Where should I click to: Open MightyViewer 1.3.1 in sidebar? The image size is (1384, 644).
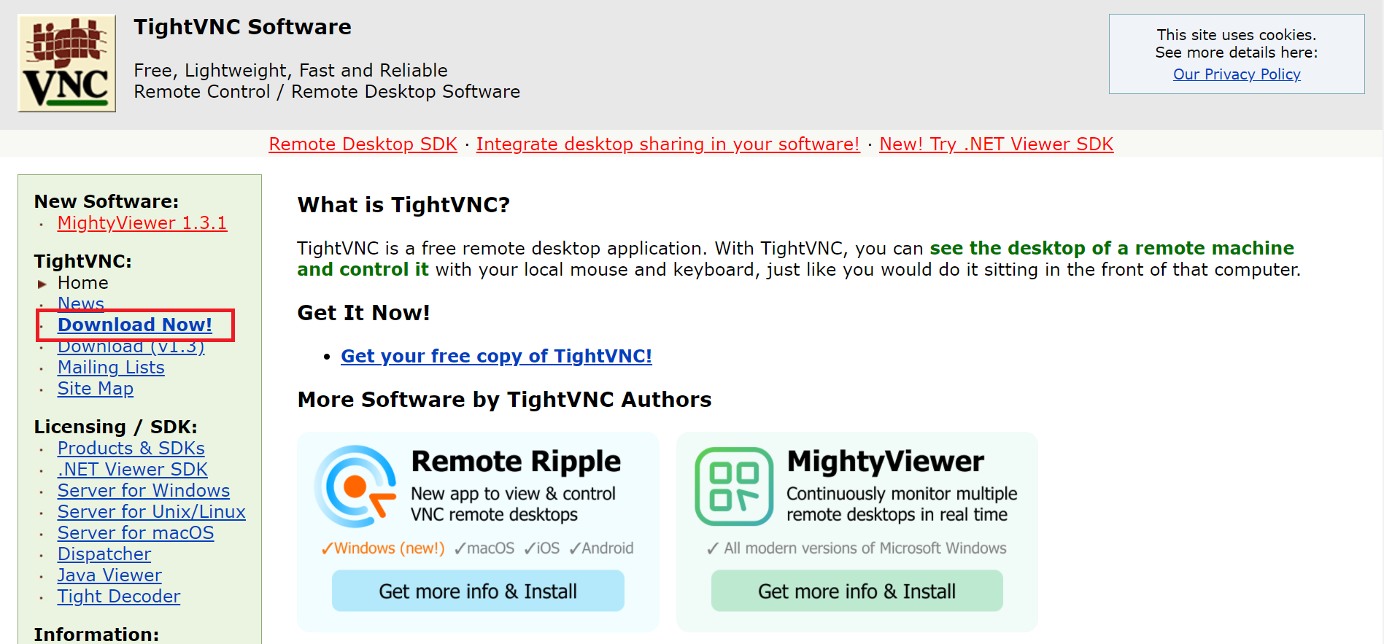(142, 223)
